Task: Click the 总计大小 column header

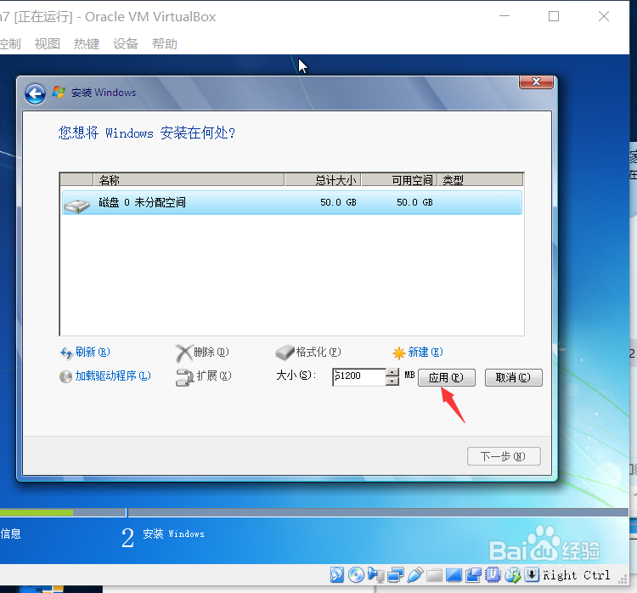Action: (x=323, y=179)
